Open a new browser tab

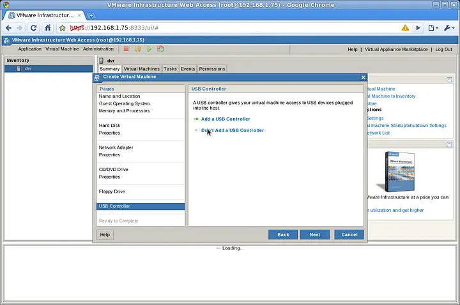91,15
